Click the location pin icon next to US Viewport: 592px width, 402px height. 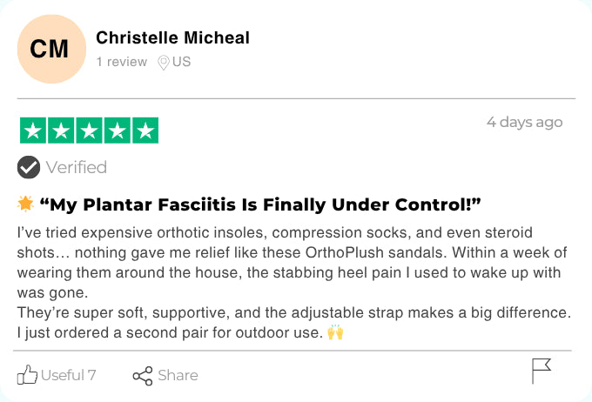click(164, 63)
